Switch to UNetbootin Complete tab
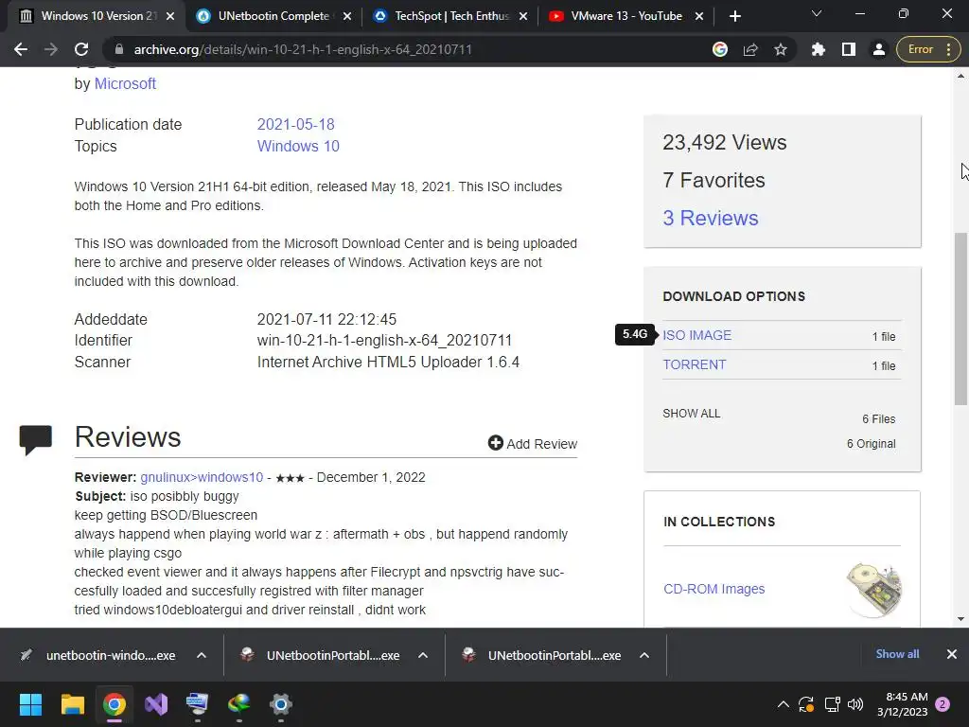Viewport: 969px width, 727px height. pyautogui.click(x=273, y=16)
